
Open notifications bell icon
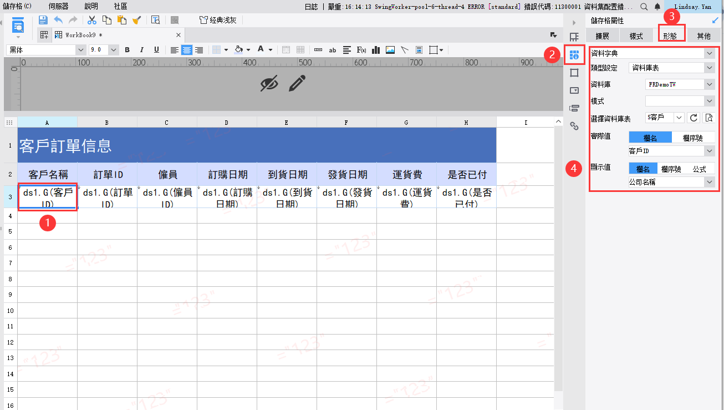(657, 6)
